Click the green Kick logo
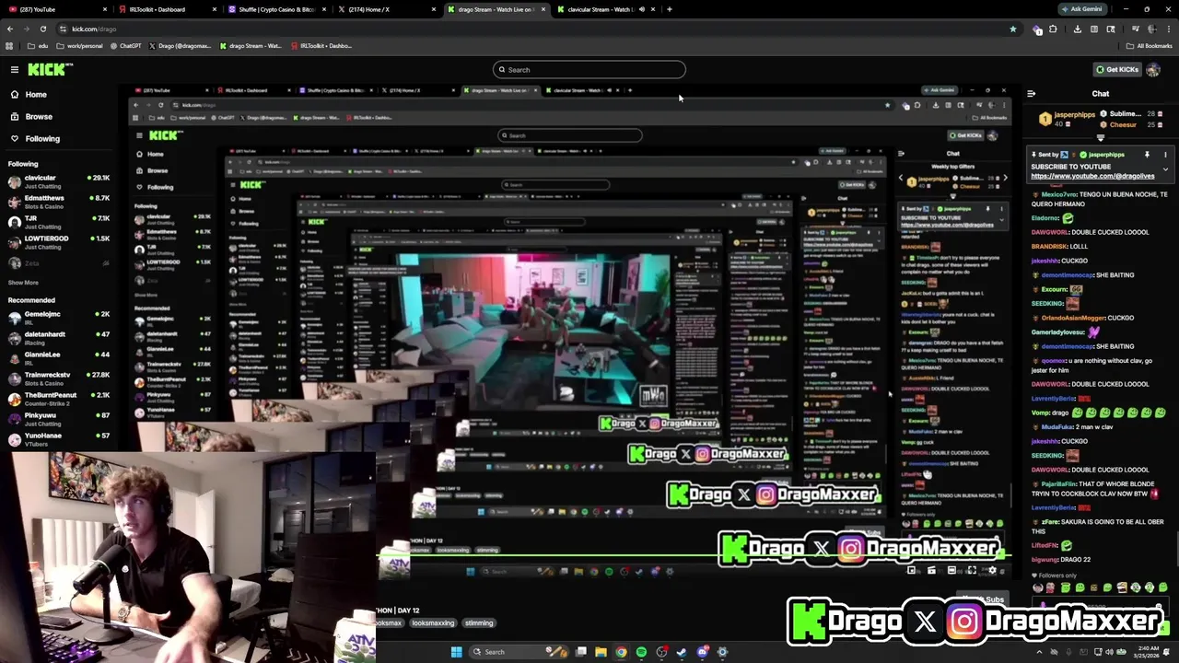 tap(45, 69)
